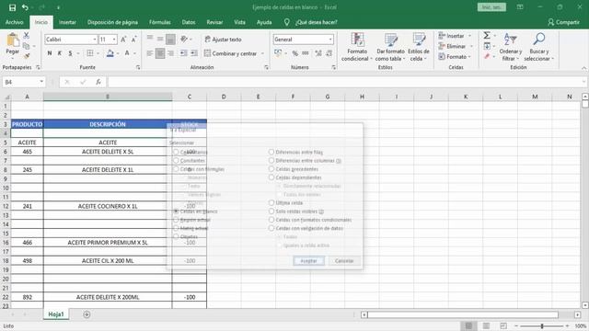Increase cell indent
589x331 pixels.
[194, 53]
